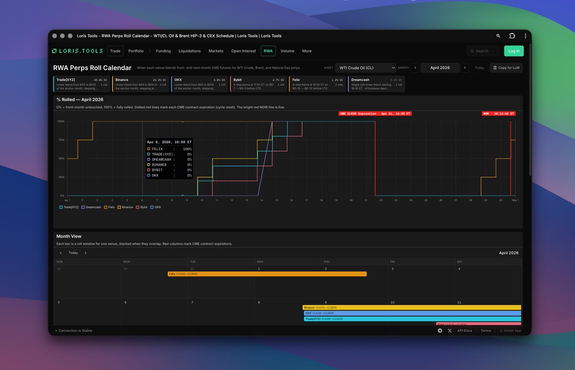Select the Trade[XYZ] venue card
Viewport: 575px width, 370px height.
click(81, 84)
